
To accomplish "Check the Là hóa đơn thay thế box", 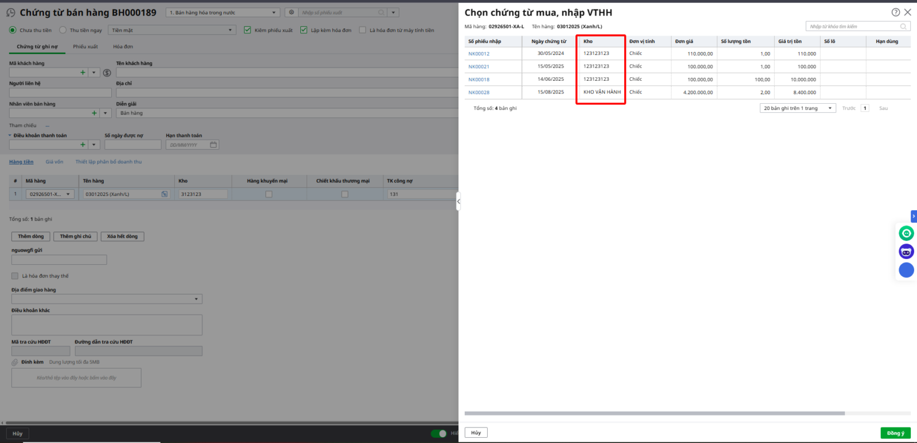I will [15, 276].
